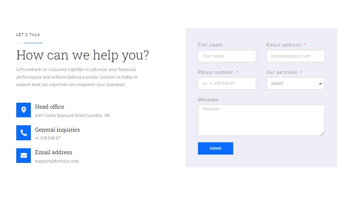354x197 pixels.
Task: Click the Head office heading
Action: (49, 107)
